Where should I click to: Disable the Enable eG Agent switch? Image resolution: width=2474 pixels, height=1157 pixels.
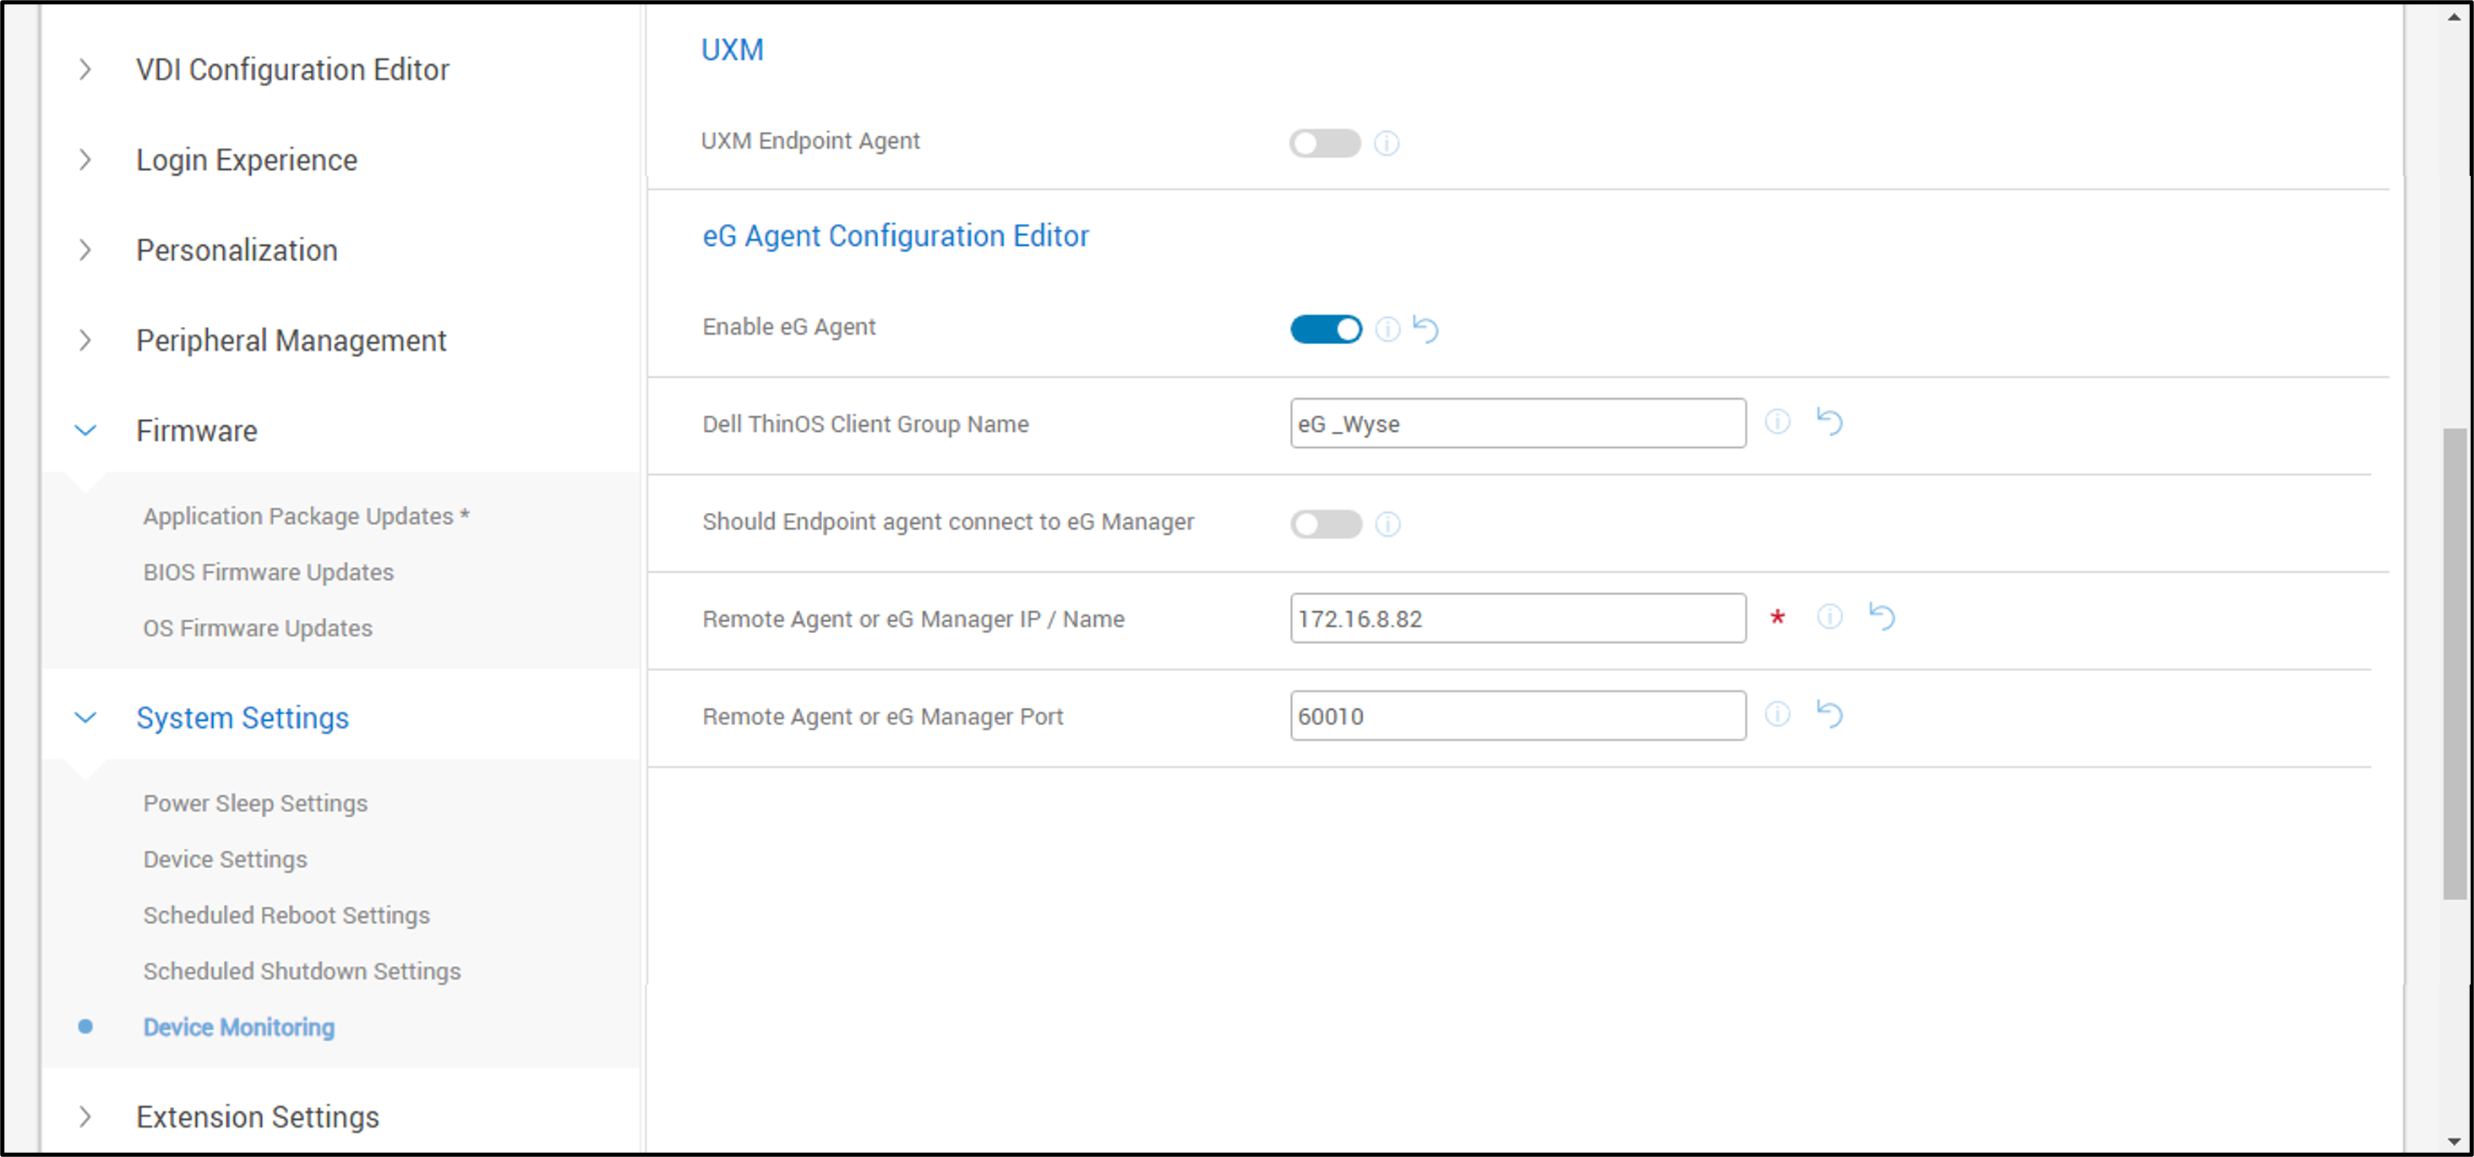[1326, 330]
